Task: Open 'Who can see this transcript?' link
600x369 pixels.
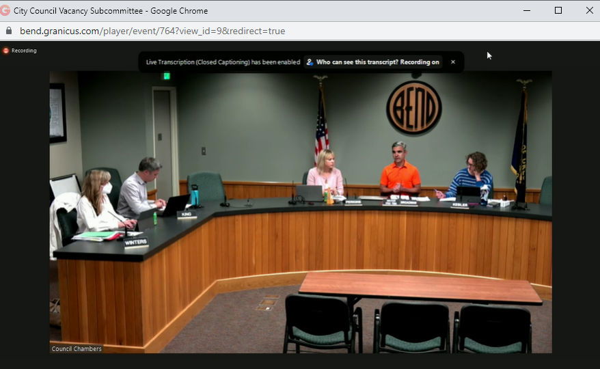Action: point(357,62)
